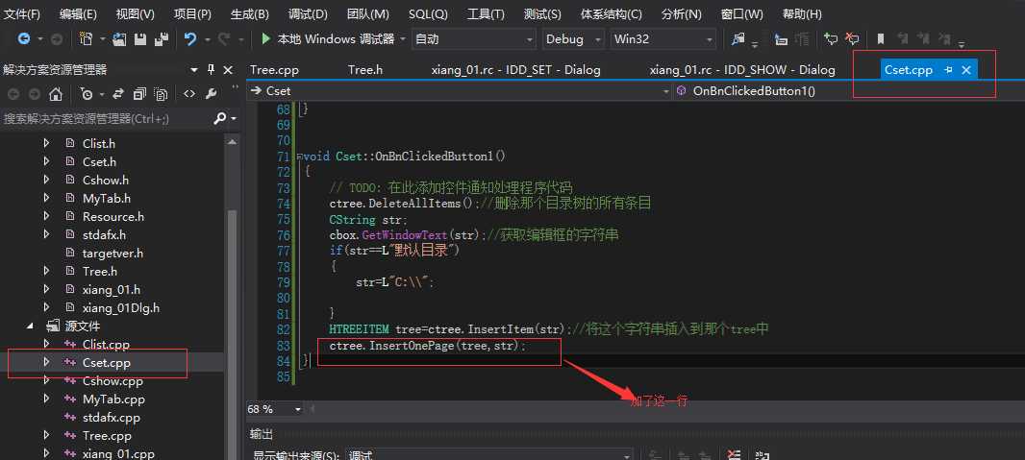1025x460 pixels.
Task: Open the 文件(F) menu
Action: coord(21,13)
